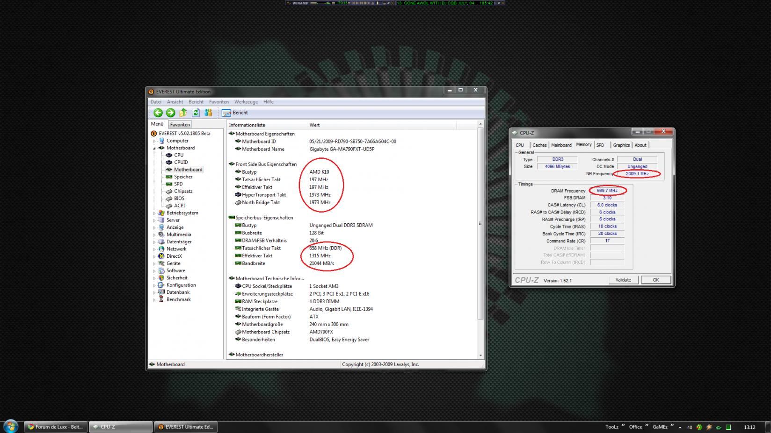
Task: Click the Sicherheit shield icon in the tree
Action: click(161, 278)
